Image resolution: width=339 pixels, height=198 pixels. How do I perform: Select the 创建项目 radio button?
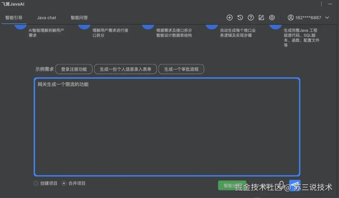coord(36,183)
